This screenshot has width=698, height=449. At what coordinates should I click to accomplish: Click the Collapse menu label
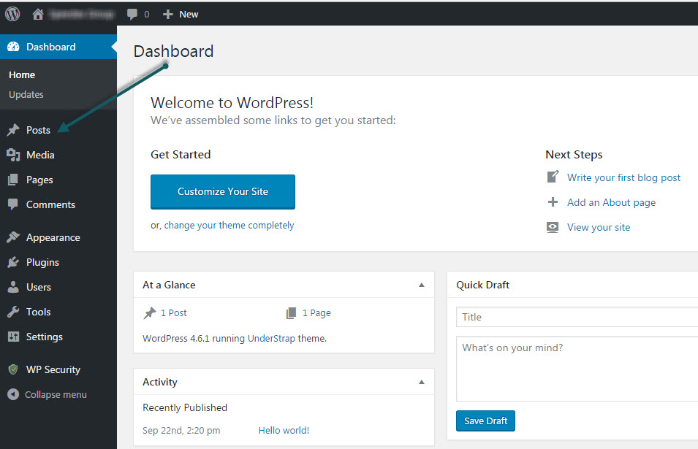pos(56,395)
